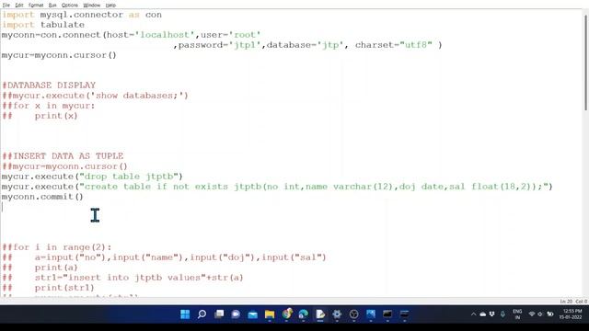The height and width of the screenshot is (331, 589).
Task: Open taskbar Search
Action: [202, 314]
